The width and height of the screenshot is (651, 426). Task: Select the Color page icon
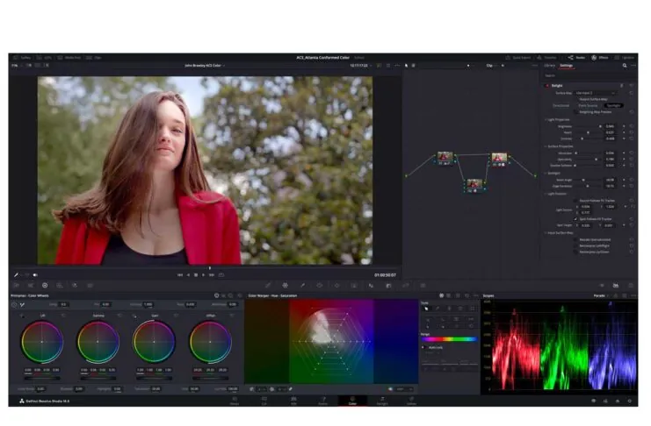click(352, 400)
